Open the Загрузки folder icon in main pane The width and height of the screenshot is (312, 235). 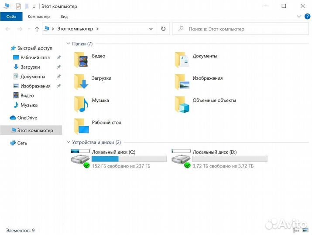coord(81,82)
